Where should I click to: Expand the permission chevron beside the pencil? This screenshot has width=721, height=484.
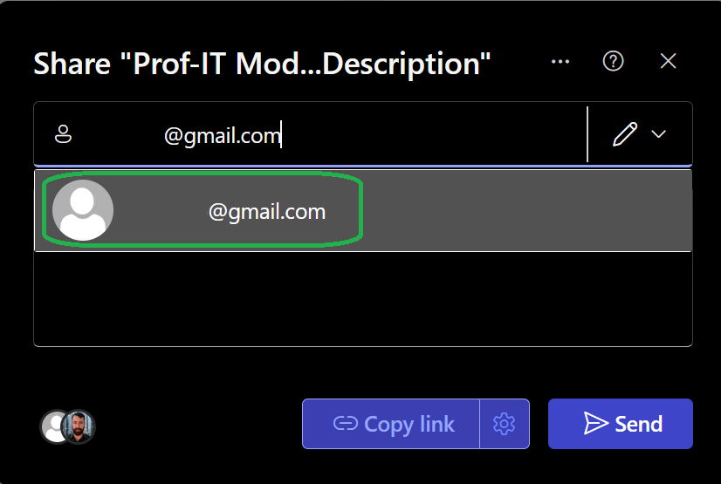click(x=658, y=134)
